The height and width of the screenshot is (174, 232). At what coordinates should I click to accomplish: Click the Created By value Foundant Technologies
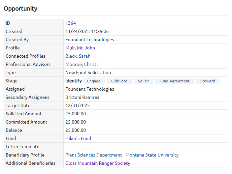tap(90, 40)
